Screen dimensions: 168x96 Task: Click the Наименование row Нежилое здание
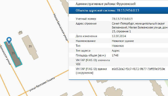pyautogui.click(x=118, y=41)
